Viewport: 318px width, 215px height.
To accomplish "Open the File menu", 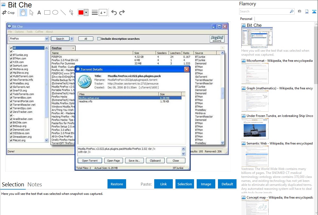I will click(x=10, y=32).
